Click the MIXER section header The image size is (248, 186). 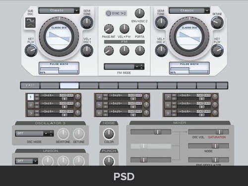point(180,123)
